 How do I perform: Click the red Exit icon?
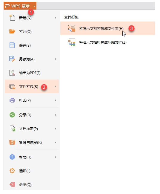click(12, 184)
